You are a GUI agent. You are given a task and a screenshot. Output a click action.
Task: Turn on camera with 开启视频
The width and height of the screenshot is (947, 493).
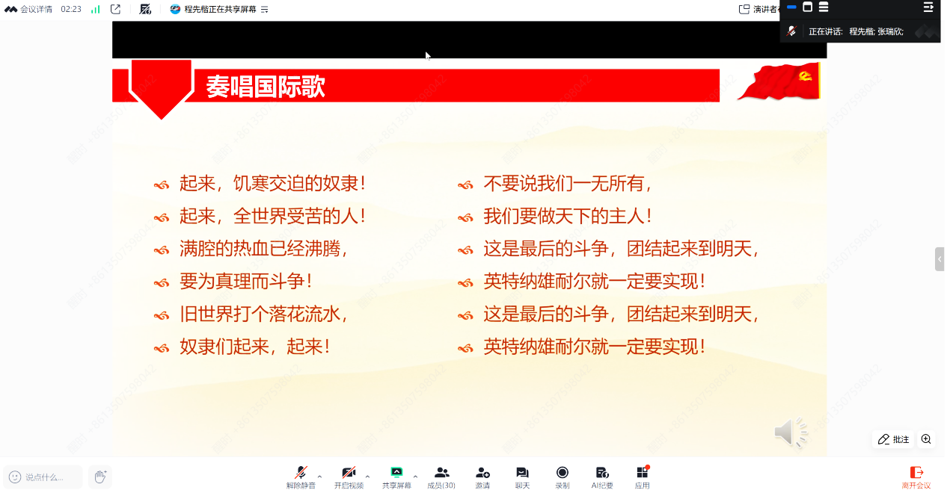[349, 473]
